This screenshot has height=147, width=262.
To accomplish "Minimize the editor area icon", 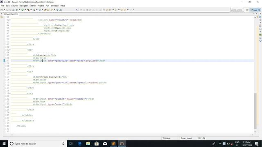I will click(x=253, y=14).
